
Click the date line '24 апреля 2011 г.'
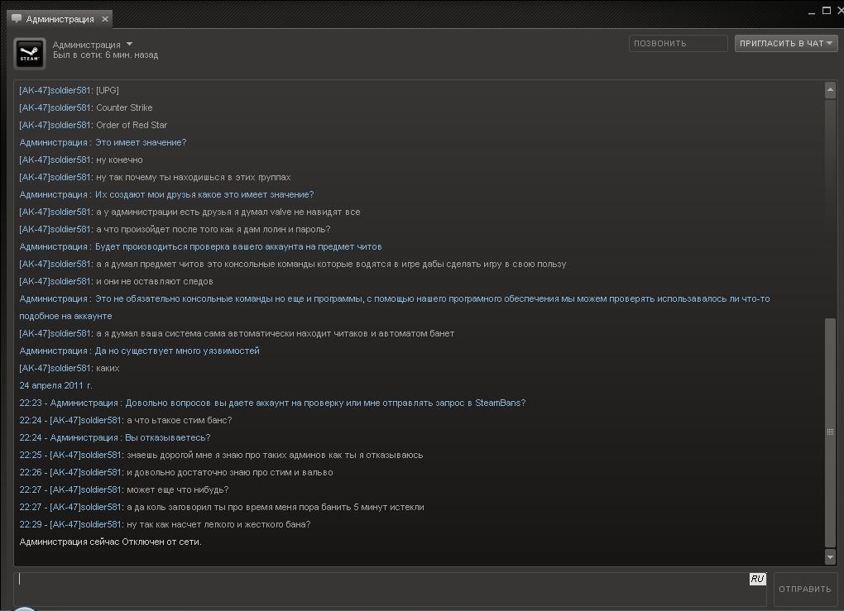56,385
